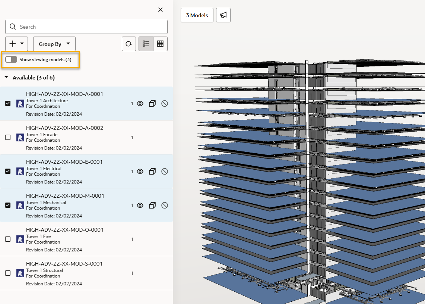Viewport: 425px width, 304px height.
Task: Click remove icon for Tower 1 Electrical model
Action: coord(165,172)
